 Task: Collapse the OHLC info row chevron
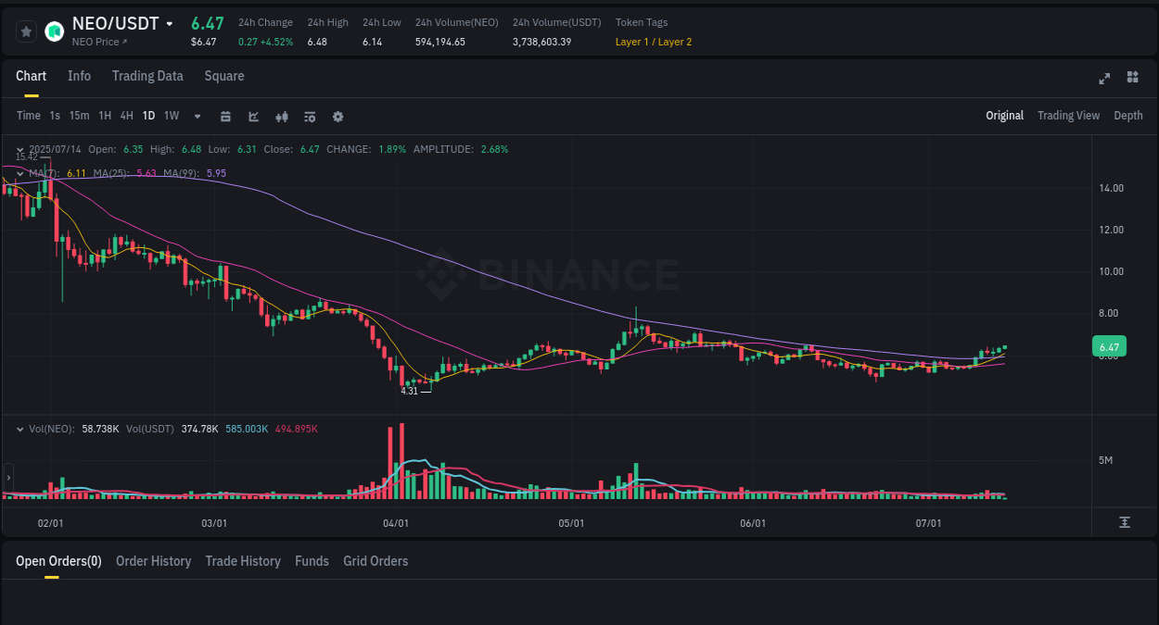click(19, 149)
